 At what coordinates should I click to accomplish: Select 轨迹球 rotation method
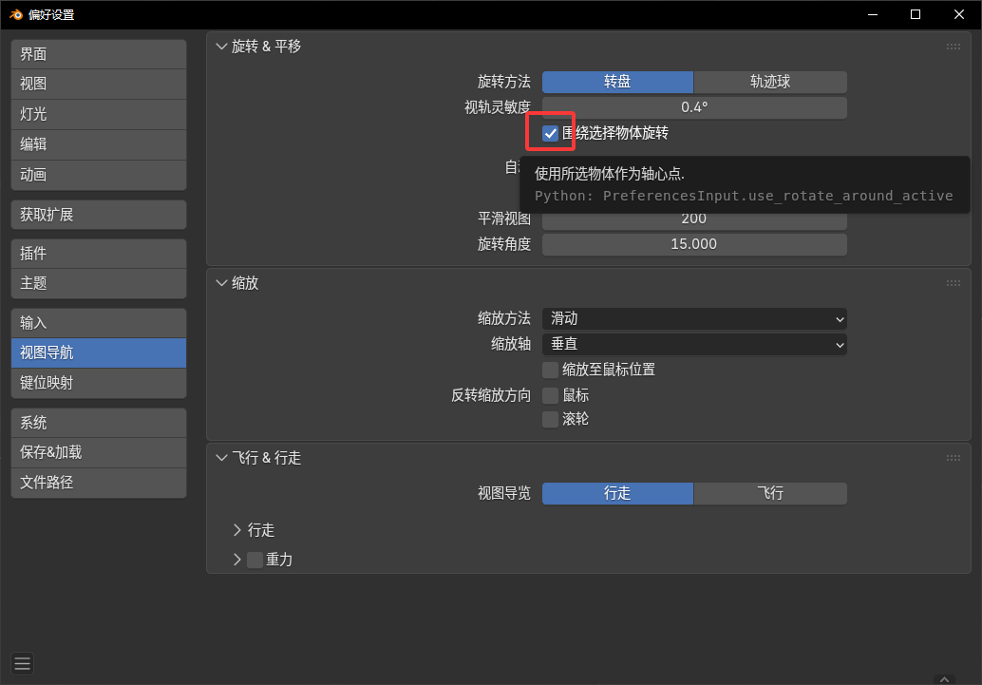(x=770, y=82)
